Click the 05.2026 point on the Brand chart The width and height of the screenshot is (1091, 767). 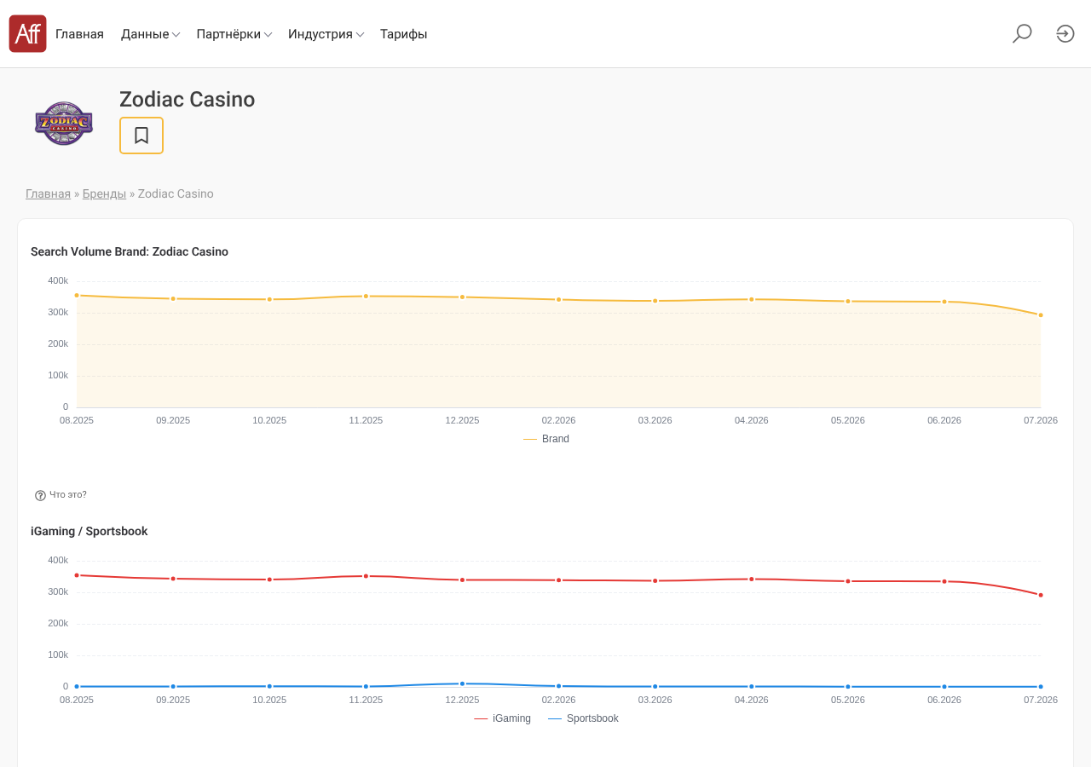[848, 302]
